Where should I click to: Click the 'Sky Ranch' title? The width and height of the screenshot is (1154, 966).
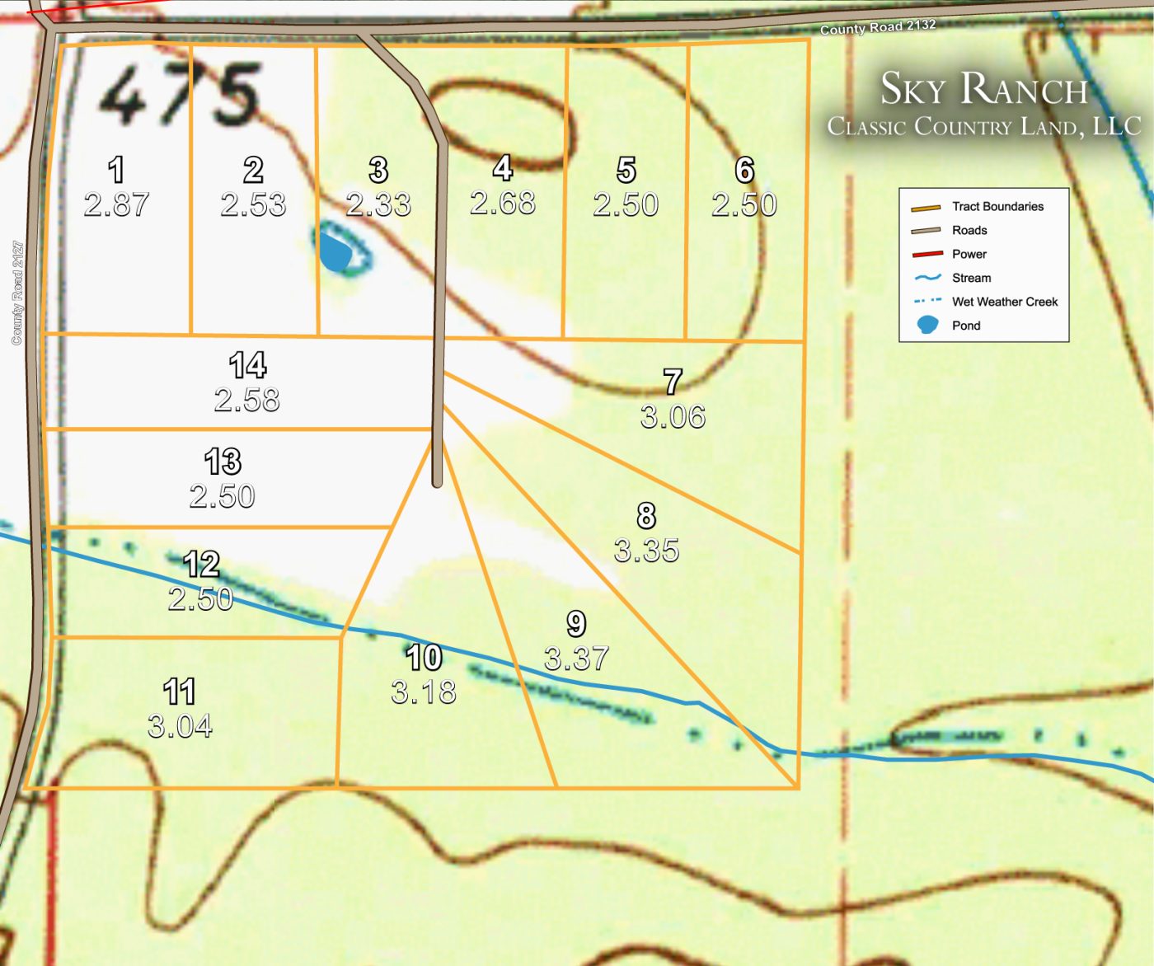tap(984, 88)
